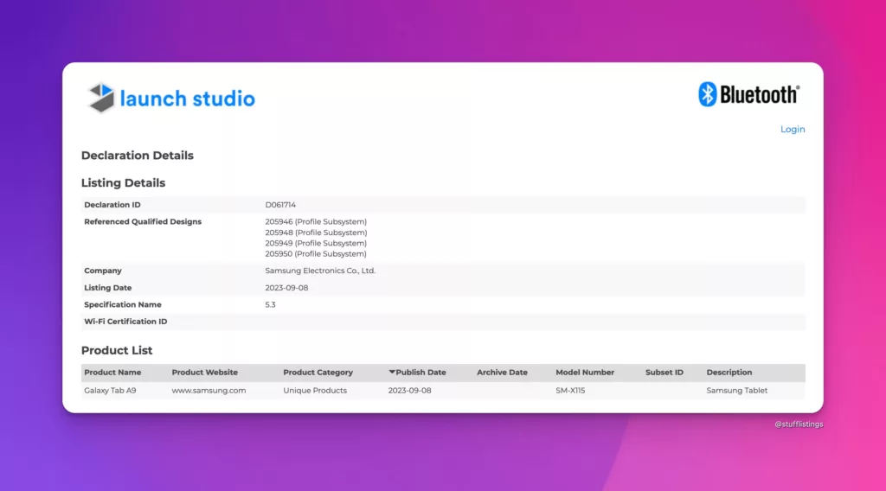This screenshot has width=886, height=491.
Task: Open referenced design 205948 Profile Subsystem
Action: pos(316,233)
